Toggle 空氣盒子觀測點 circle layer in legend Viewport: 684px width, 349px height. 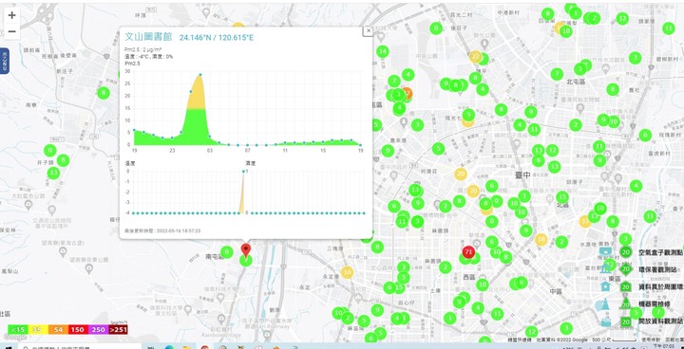point(625,252)
